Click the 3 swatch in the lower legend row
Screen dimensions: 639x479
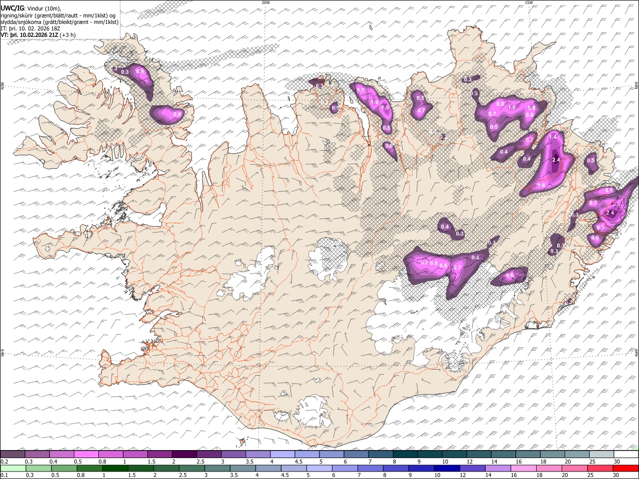click(x=217, y=469)
